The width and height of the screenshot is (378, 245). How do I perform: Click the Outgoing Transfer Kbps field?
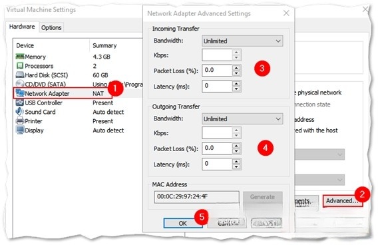pos(217,133)
